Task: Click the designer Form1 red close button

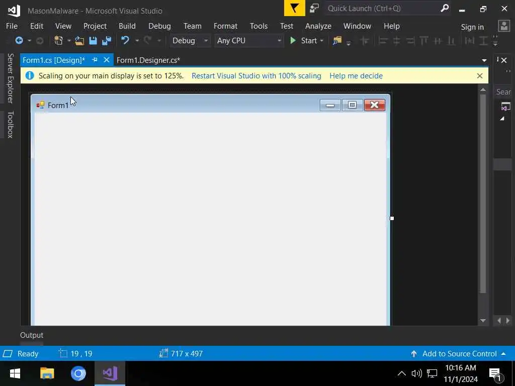Action: coord(374,105)
